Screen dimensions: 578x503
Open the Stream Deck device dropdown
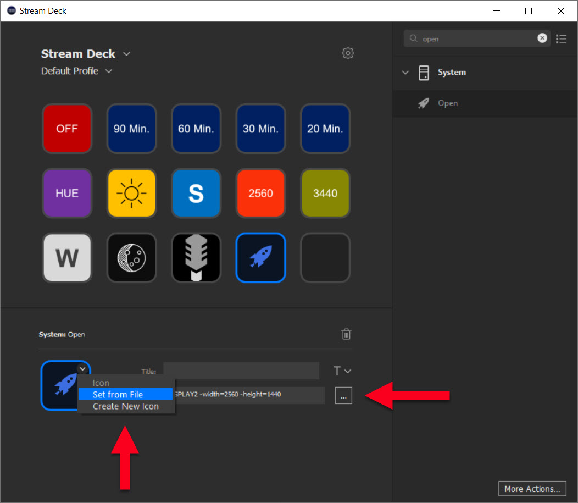(126, 54)
